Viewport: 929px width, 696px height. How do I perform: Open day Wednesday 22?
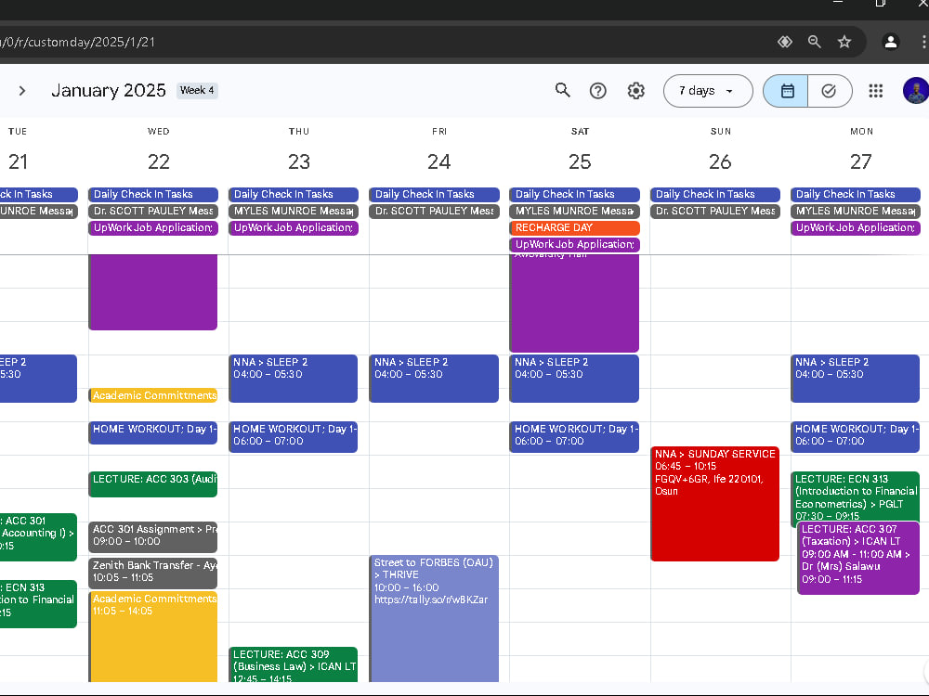[x=158, y=161]
